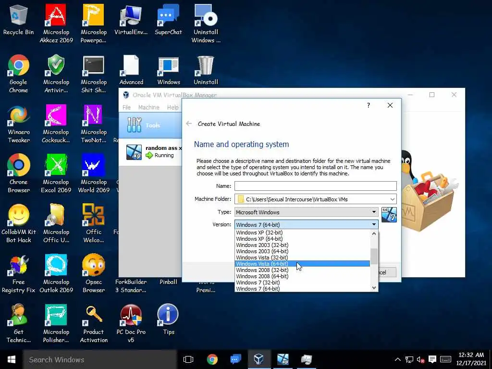Click the muted volume tray icon

point(420,359)
